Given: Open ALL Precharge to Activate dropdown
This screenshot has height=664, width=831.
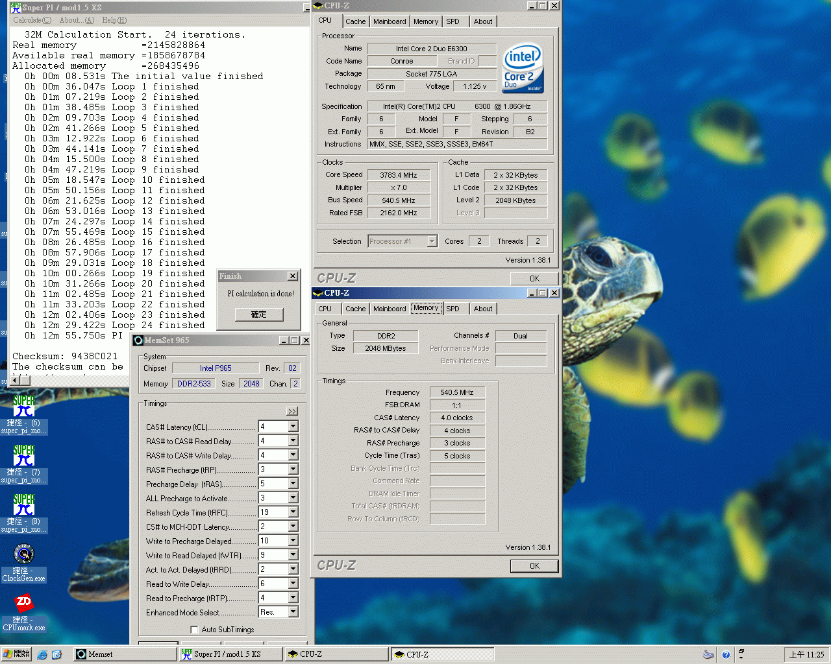Looking at the screenshot, I should [x=293, y=498].
